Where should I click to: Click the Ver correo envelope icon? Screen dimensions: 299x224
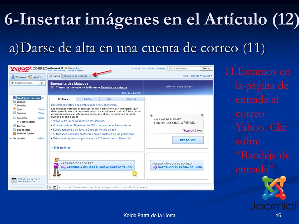pyautogui.click(x=13, y=77)
